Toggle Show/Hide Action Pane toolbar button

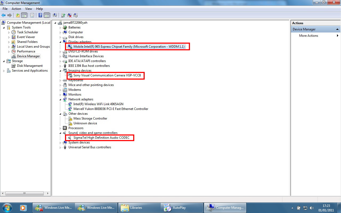(47, 15)
